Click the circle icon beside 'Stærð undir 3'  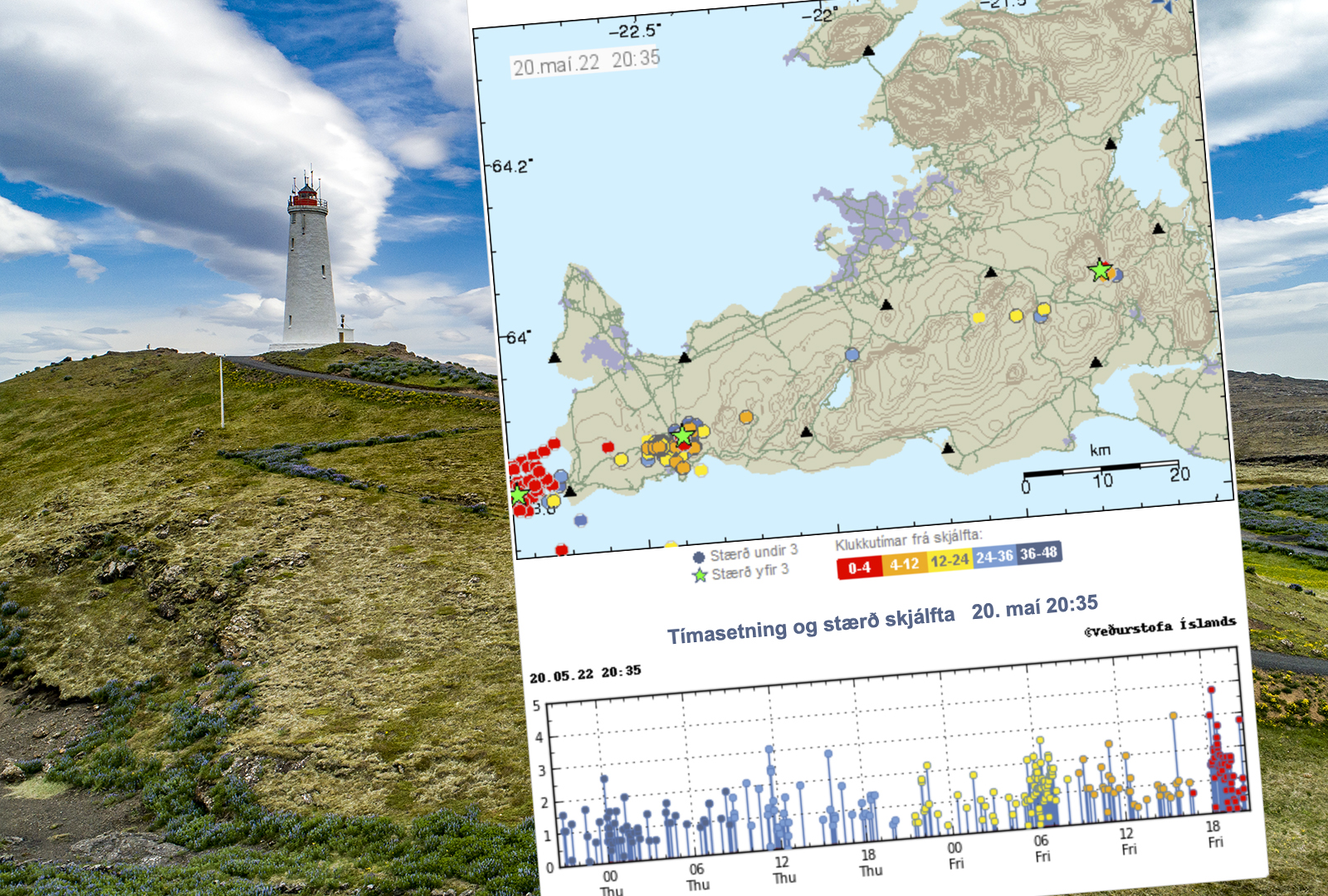699,558
